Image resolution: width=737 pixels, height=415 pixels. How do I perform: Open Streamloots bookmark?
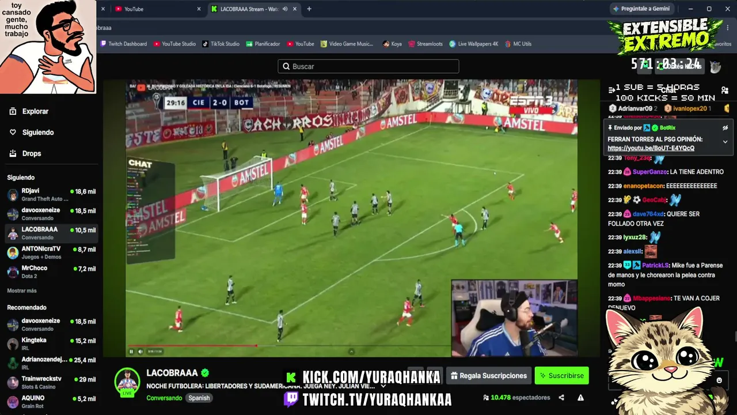tap(426, 44)
